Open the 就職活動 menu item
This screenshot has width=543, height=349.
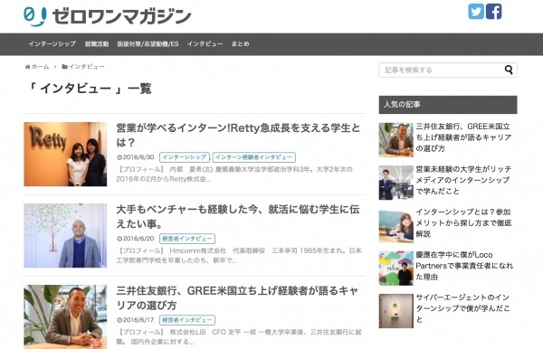97,44
